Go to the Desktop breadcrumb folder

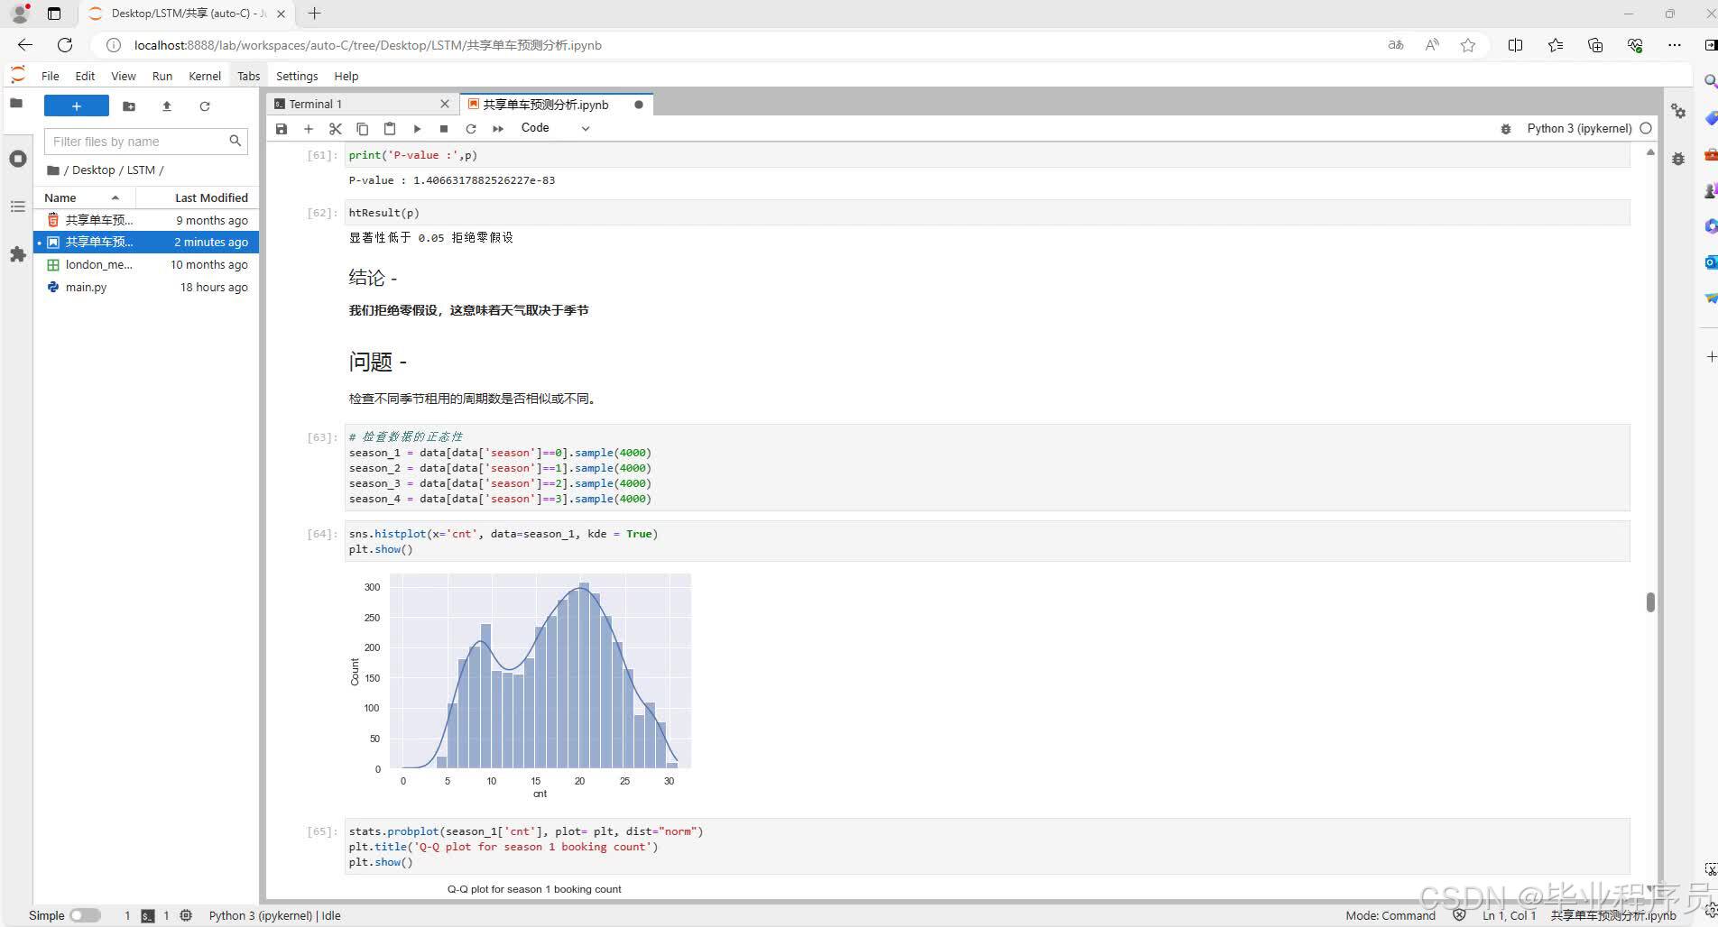[x=93, y=170]
